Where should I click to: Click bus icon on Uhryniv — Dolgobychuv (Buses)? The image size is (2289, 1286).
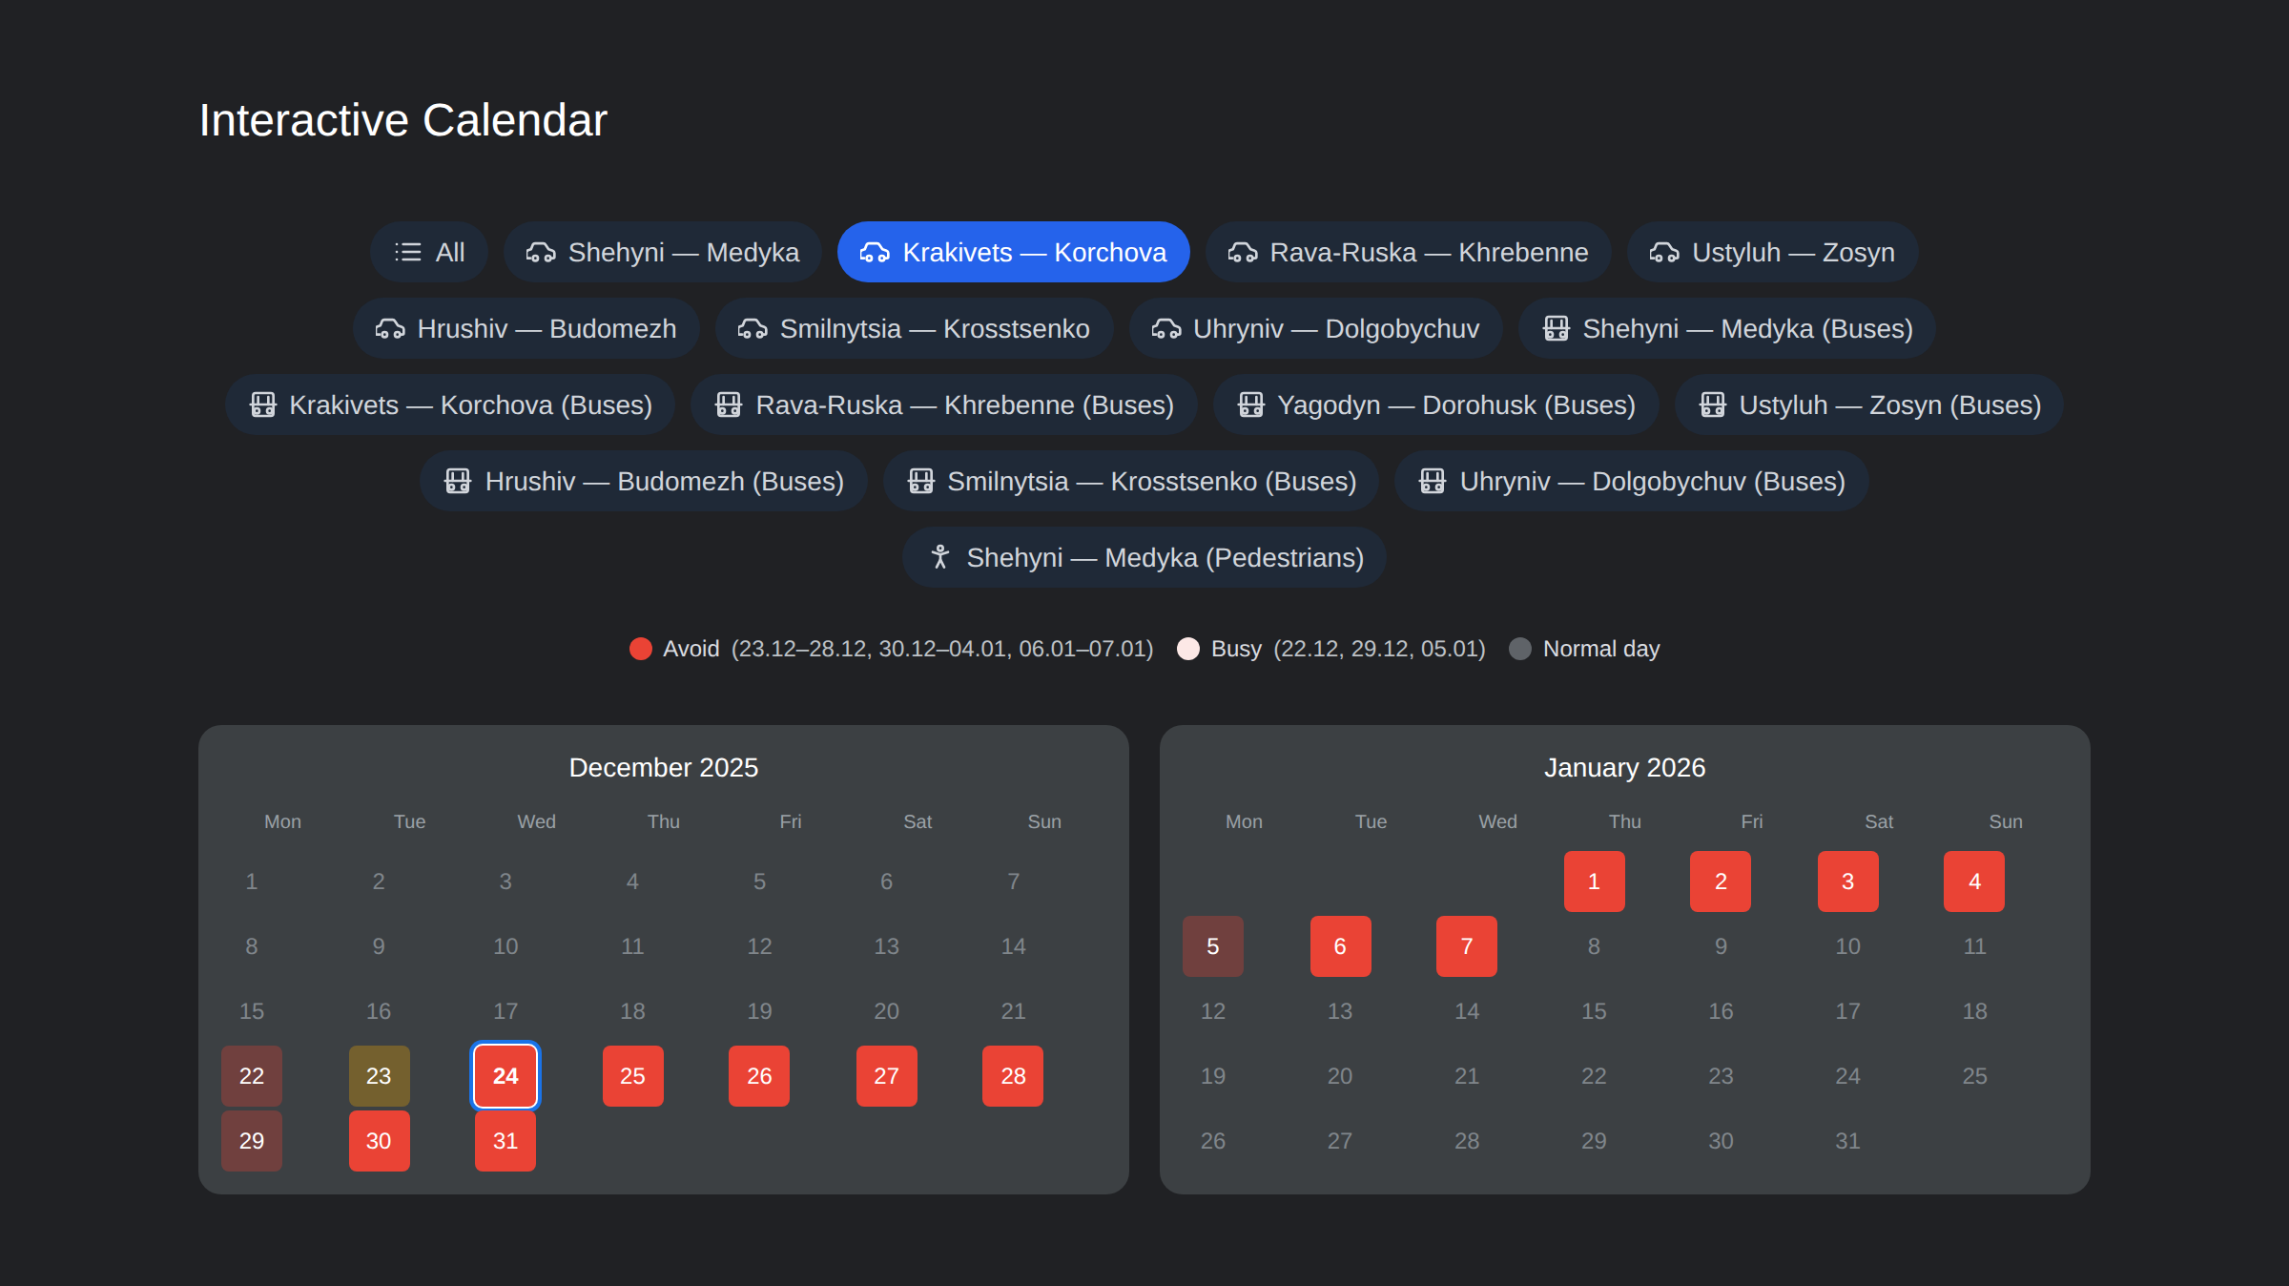click(1433, 481)
